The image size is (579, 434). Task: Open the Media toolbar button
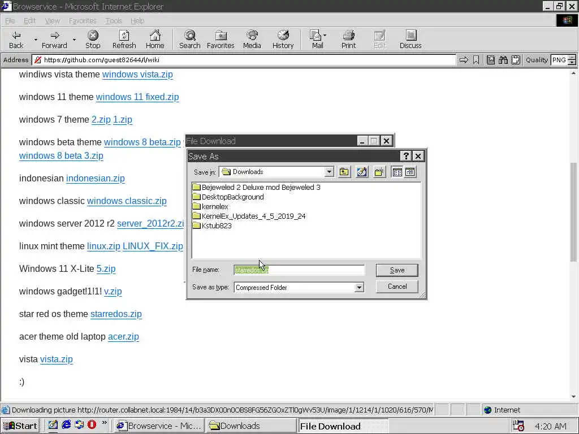[x=252, y=40]
